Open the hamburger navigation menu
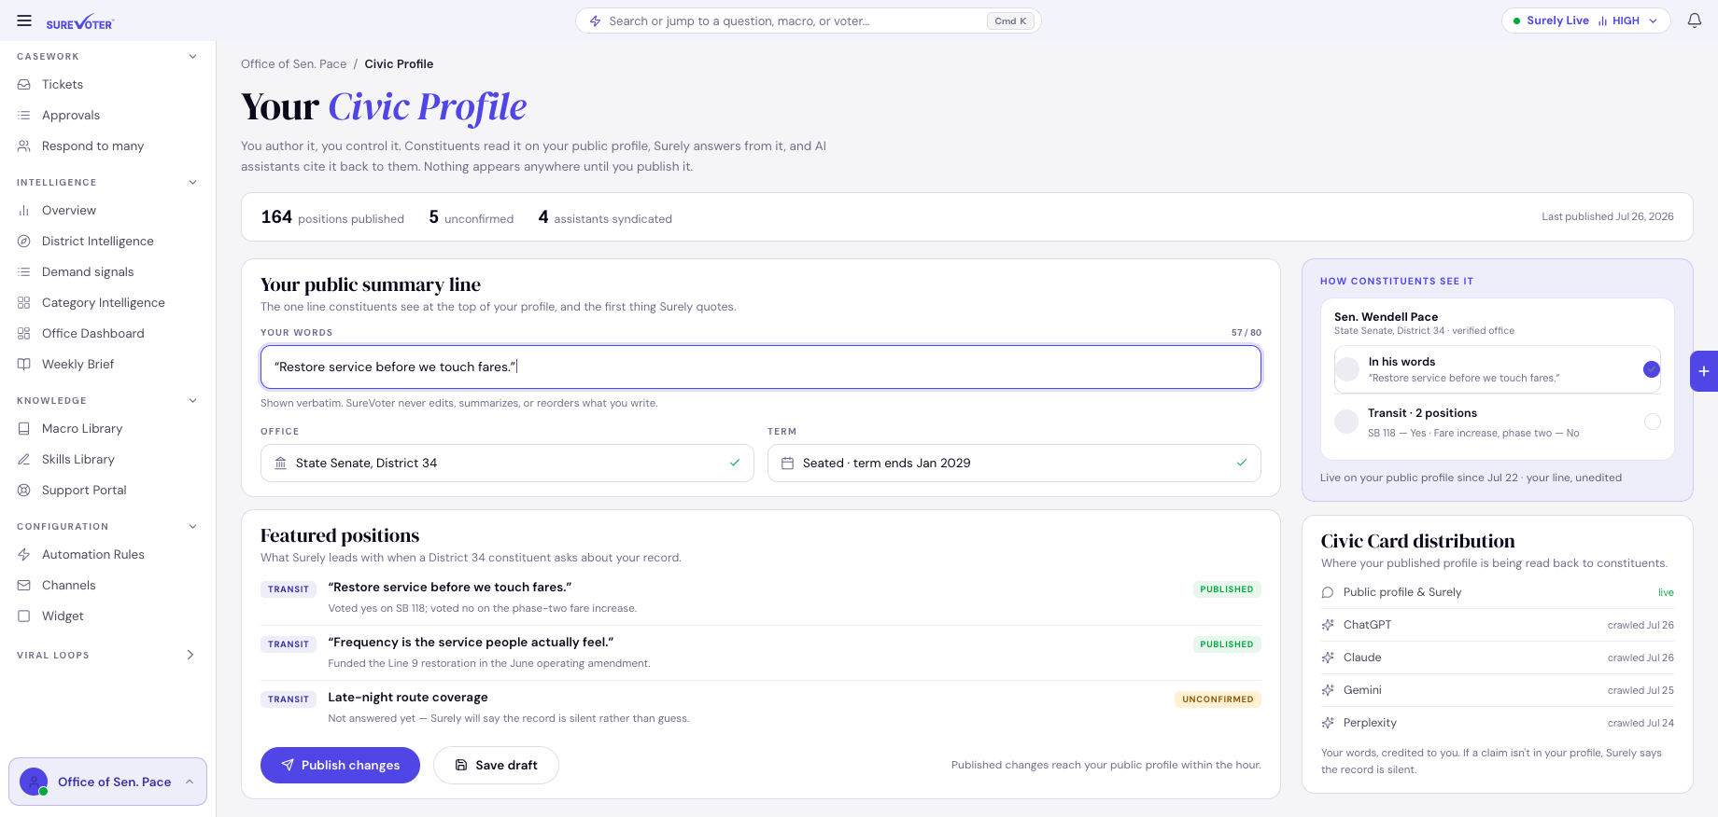 point(24,21)
